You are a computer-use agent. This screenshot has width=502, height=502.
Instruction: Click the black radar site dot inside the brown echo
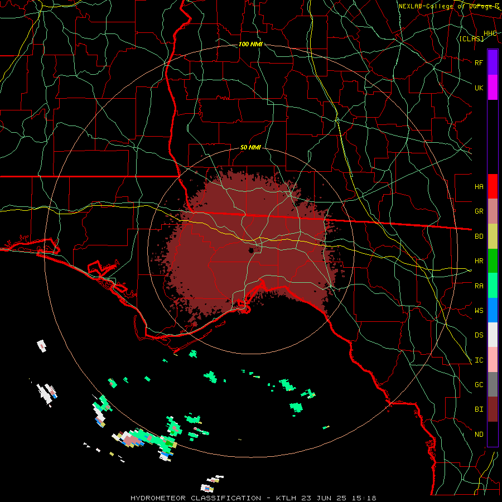pos(252,250)
